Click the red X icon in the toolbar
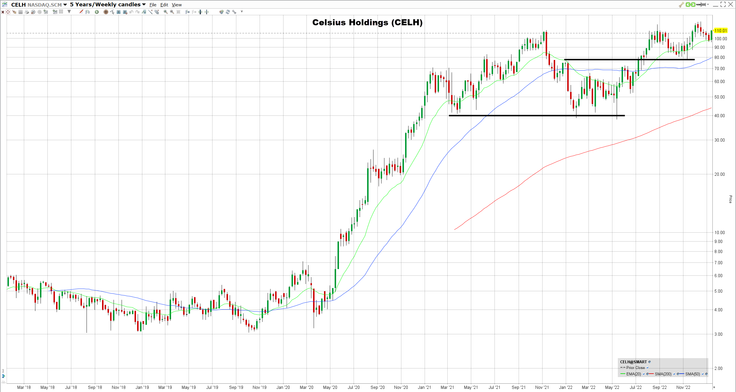This screenshot has height=392, width=736. click(x=3, y=12)
